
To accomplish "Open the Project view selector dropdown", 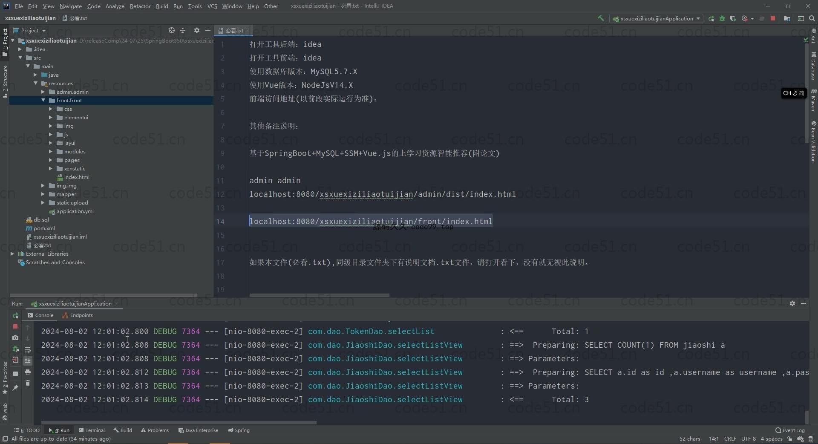I will 29,30.
